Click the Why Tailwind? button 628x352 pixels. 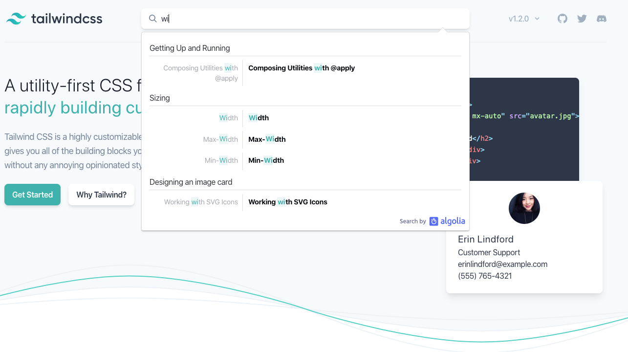[101, 195]
